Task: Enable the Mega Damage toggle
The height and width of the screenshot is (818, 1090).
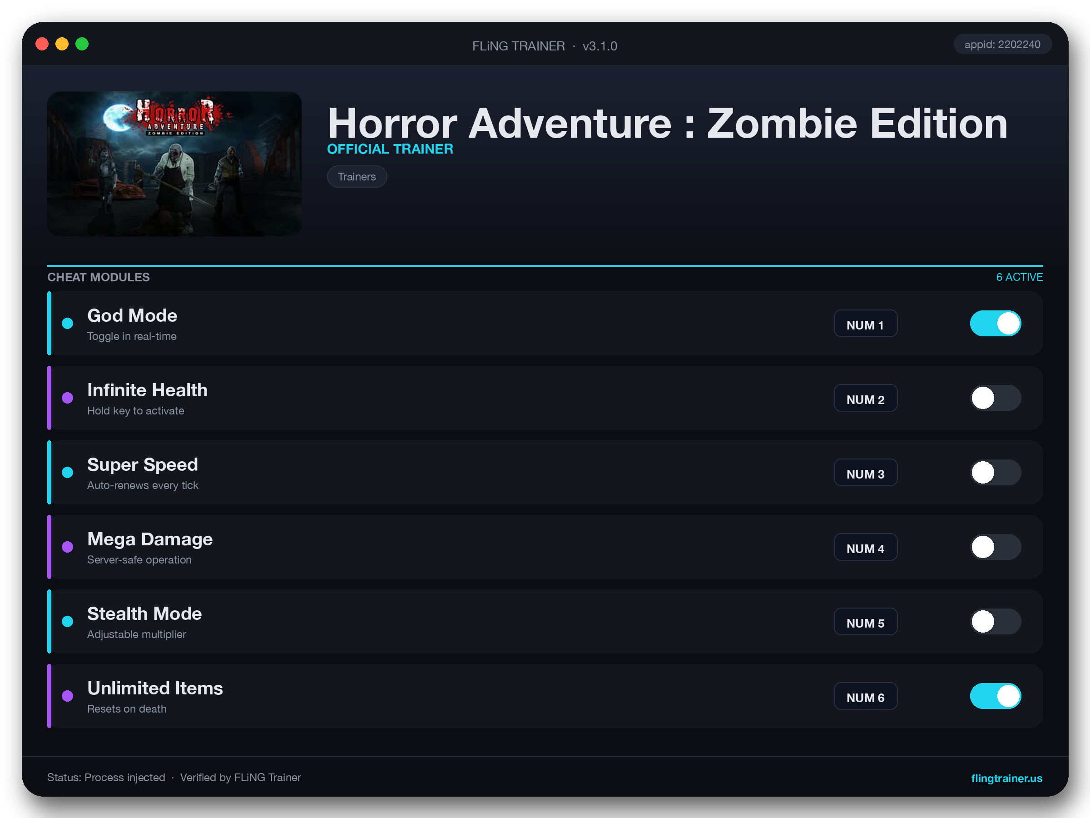Action: click(996, 547)
